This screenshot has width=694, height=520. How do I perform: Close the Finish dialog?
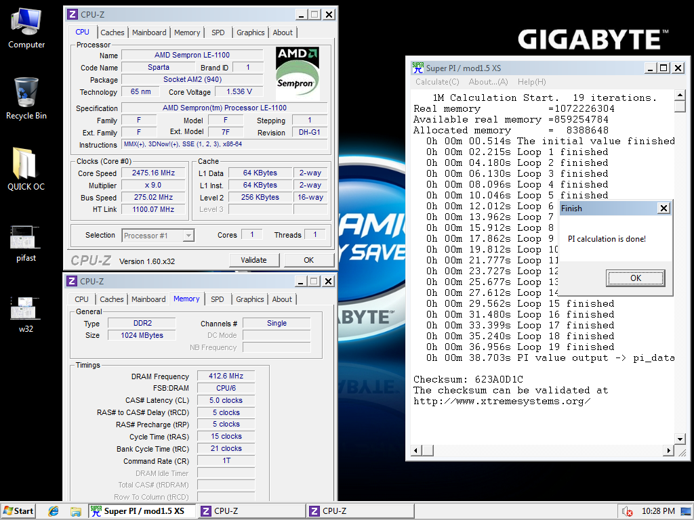coord(664,209)
